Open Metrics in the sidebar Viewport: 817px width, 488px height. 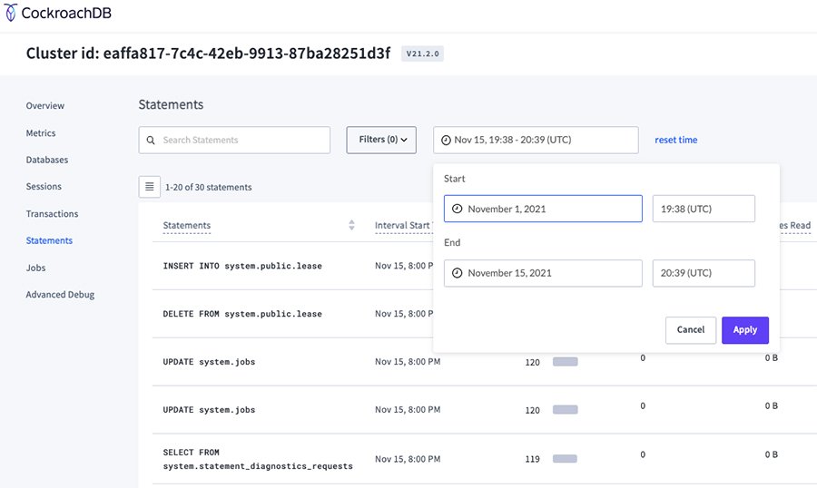(x=41, y=133)
